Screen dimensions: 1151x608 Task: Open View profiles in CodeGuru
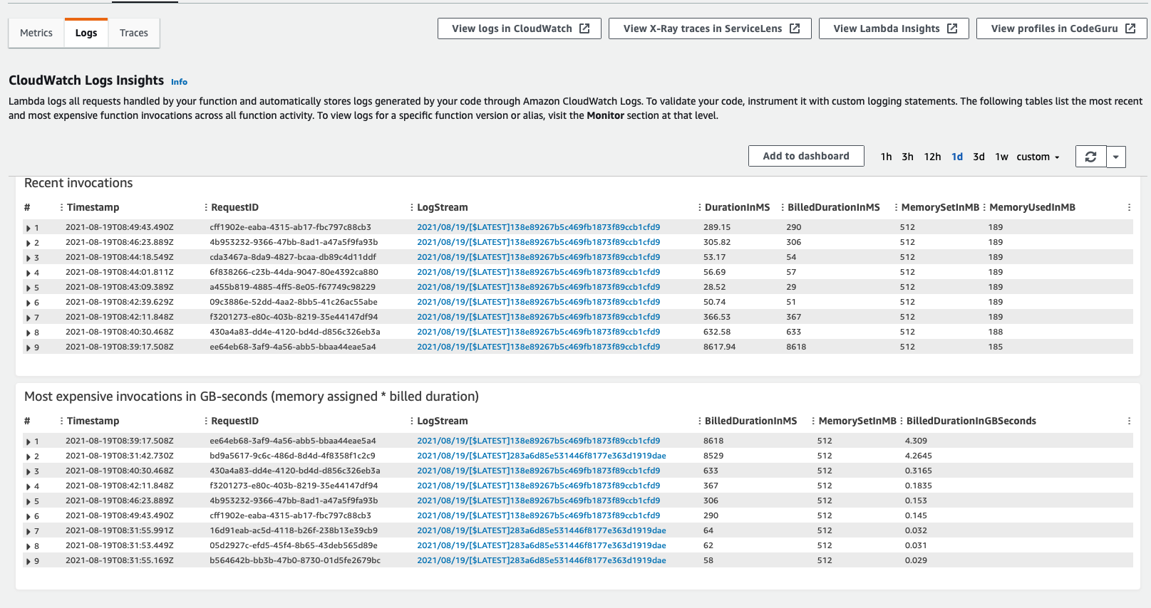(1062, 28)
